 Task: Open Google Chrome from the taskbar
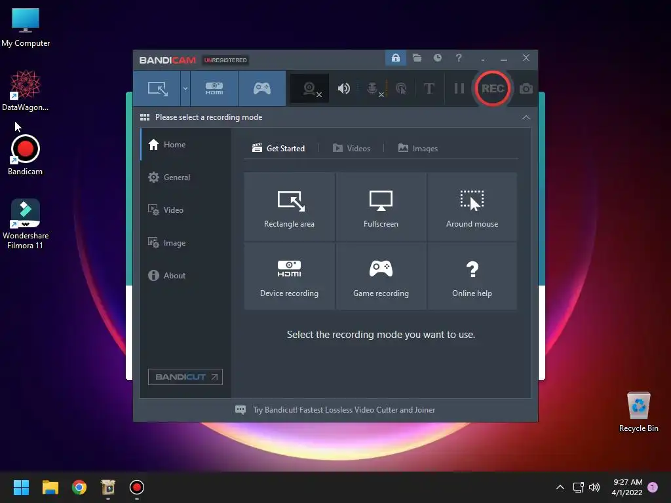coord(79,487)
